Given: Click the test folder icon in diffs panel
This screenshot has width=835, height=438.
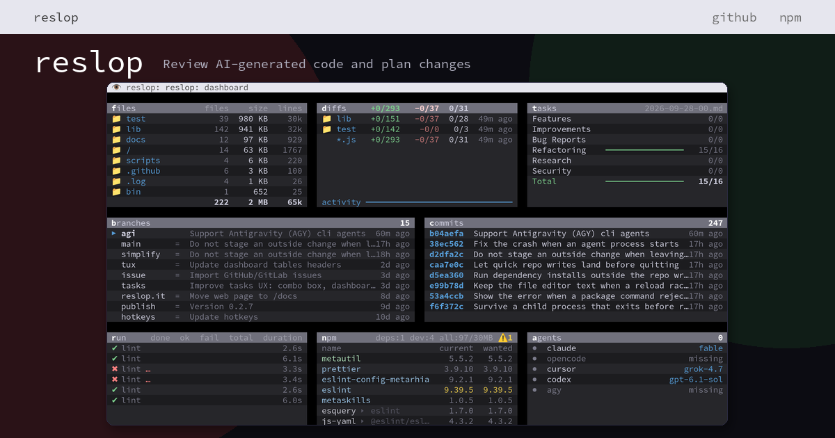Looking at the screenshot, I should [326, 129].
